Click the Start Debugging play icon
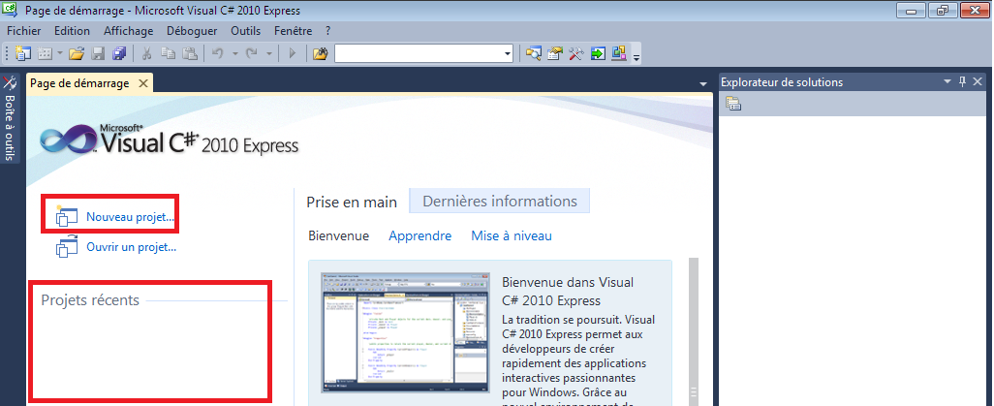Image resolution: width=994 pixels, height=406 pixels. click(x=293, y=54)
